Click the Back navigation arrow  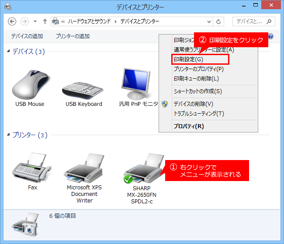pos(12,21)
